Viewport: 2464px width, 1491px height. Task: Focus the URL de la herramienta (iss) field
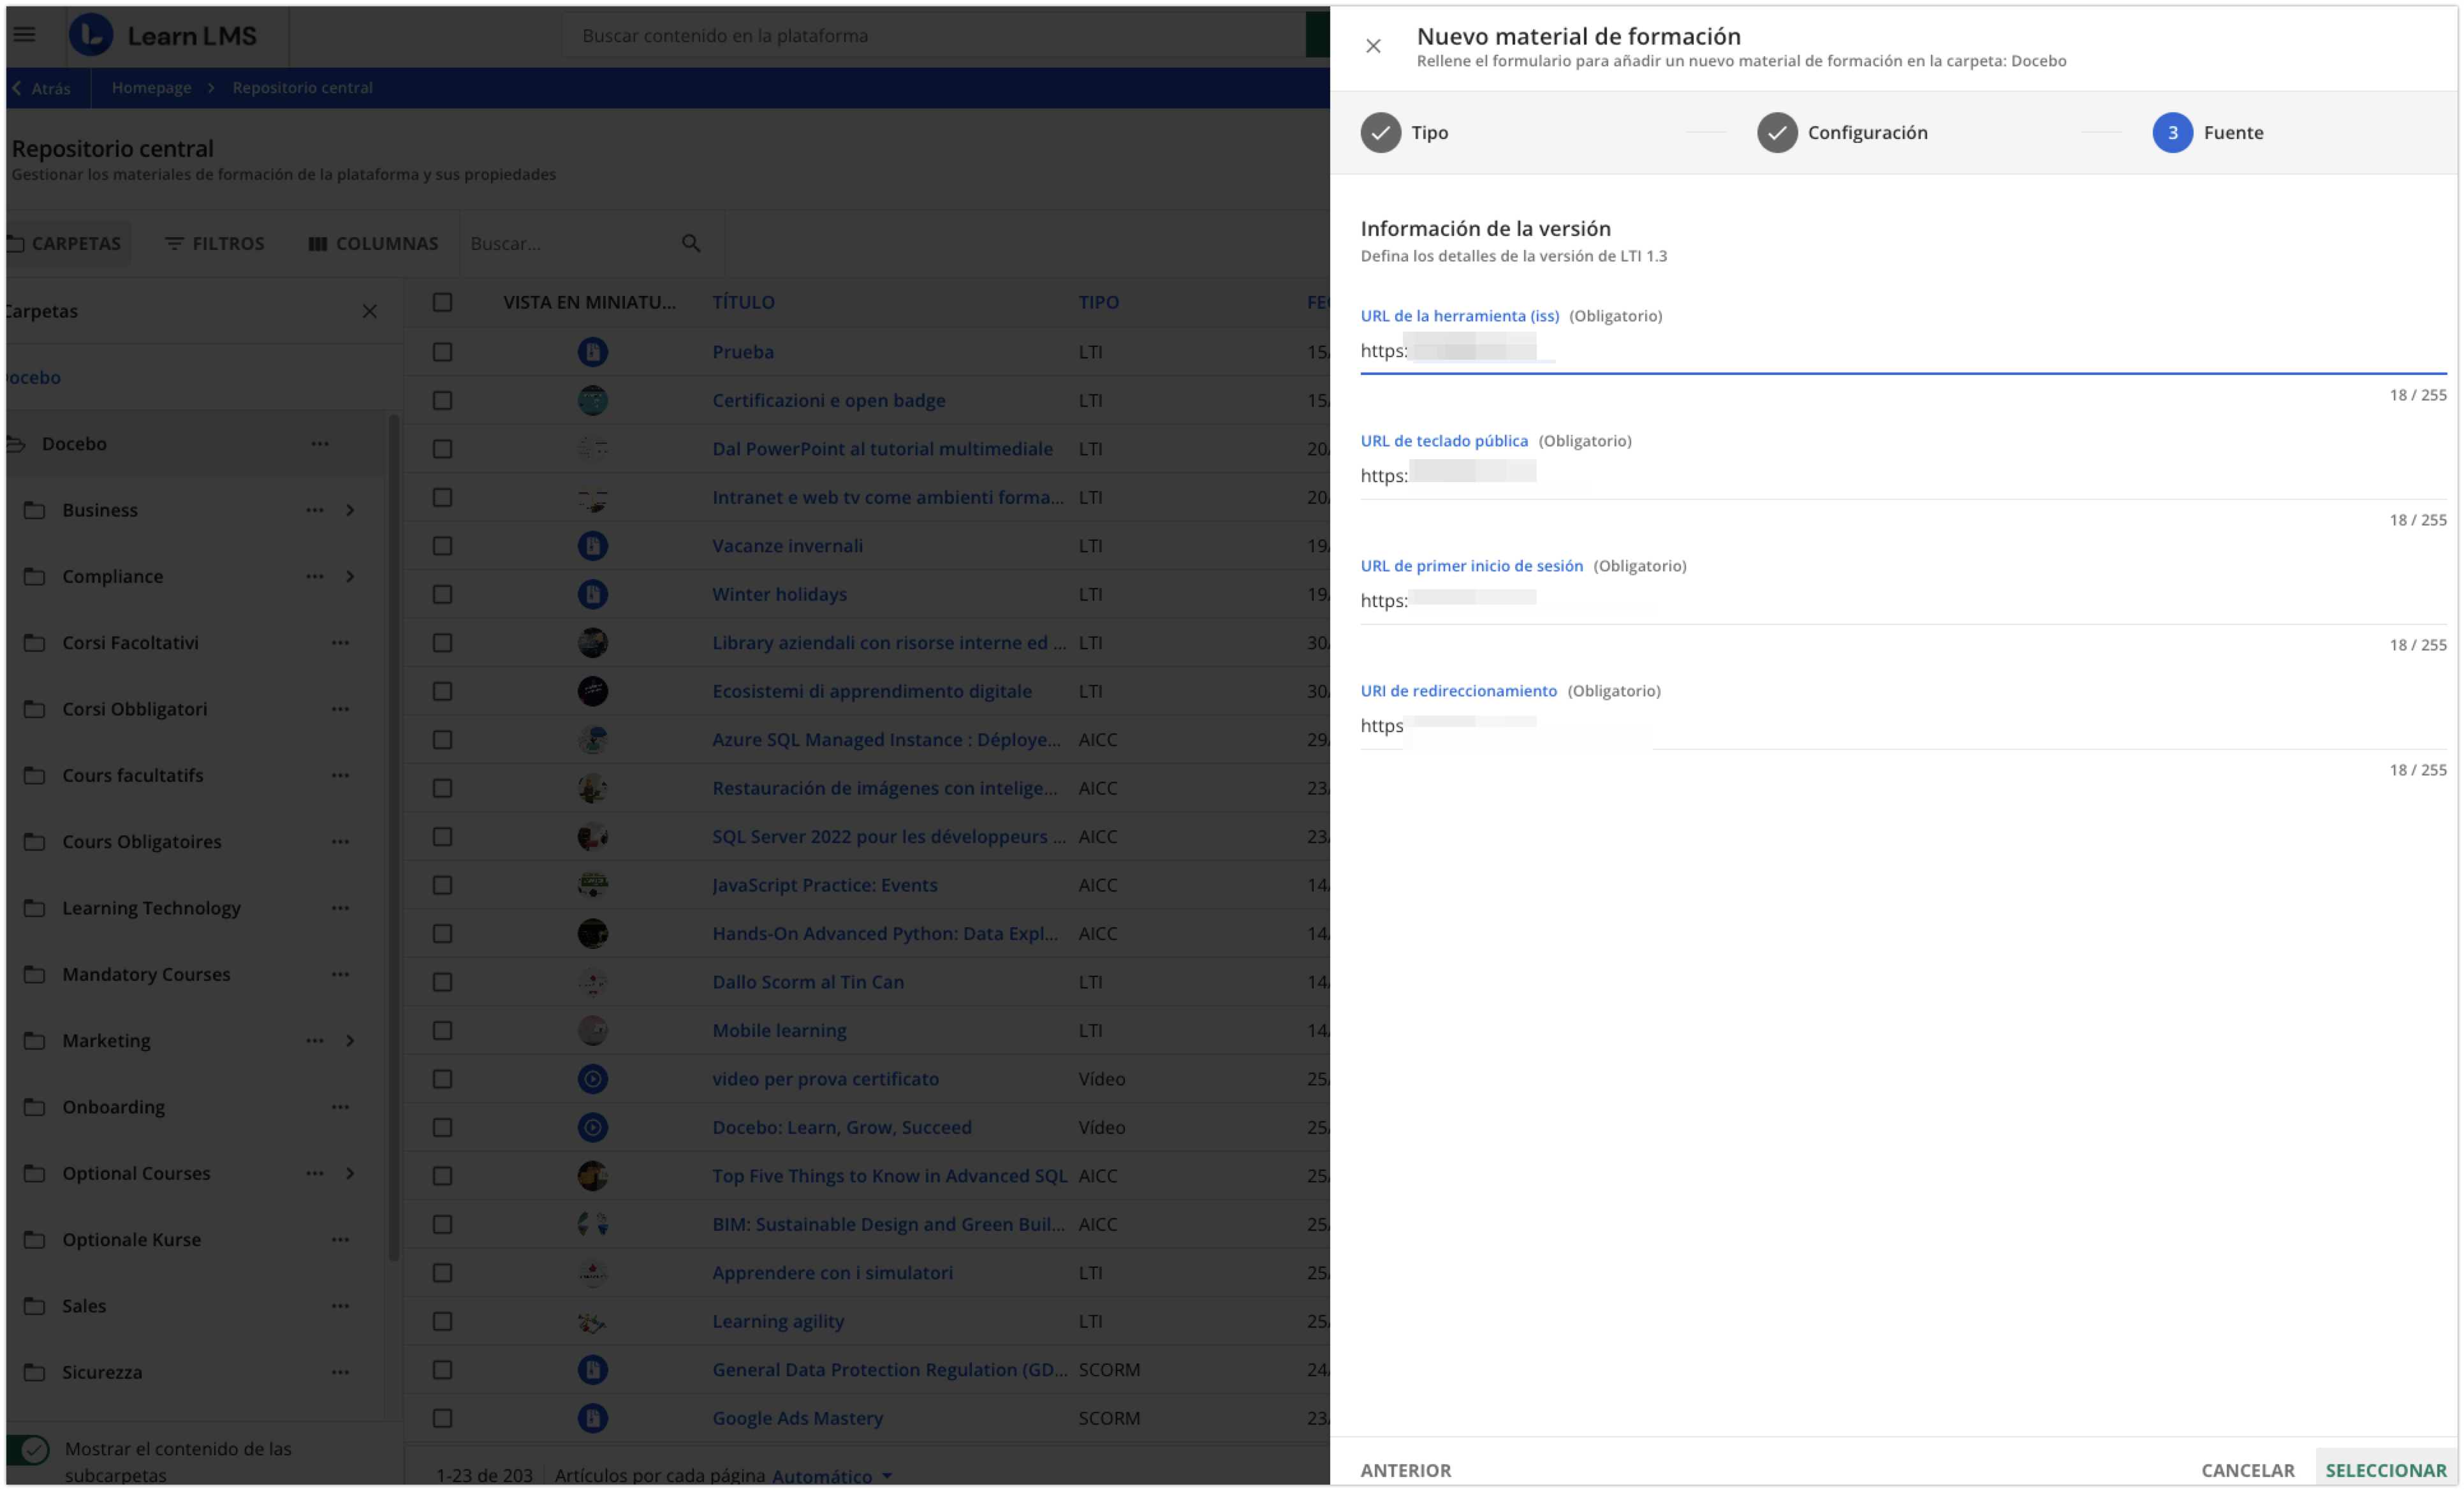coord(1903,351)
